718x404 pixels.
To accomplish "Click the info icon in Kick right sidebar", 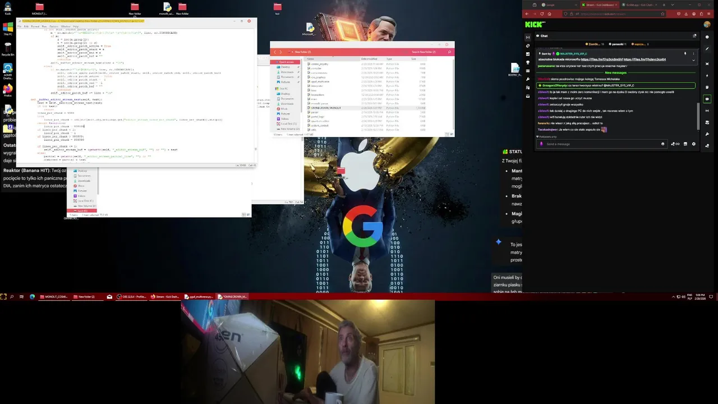I will (x=707, y=37).
